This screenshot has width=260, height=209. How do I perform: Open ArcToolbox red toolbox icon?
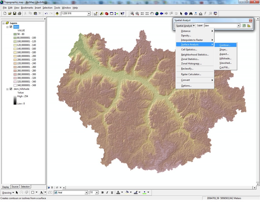107,13
